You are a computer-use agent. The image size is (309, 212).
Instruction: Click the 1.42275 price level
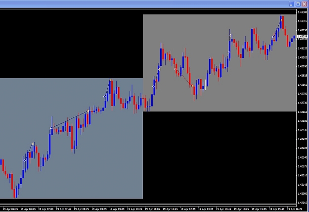302,166
